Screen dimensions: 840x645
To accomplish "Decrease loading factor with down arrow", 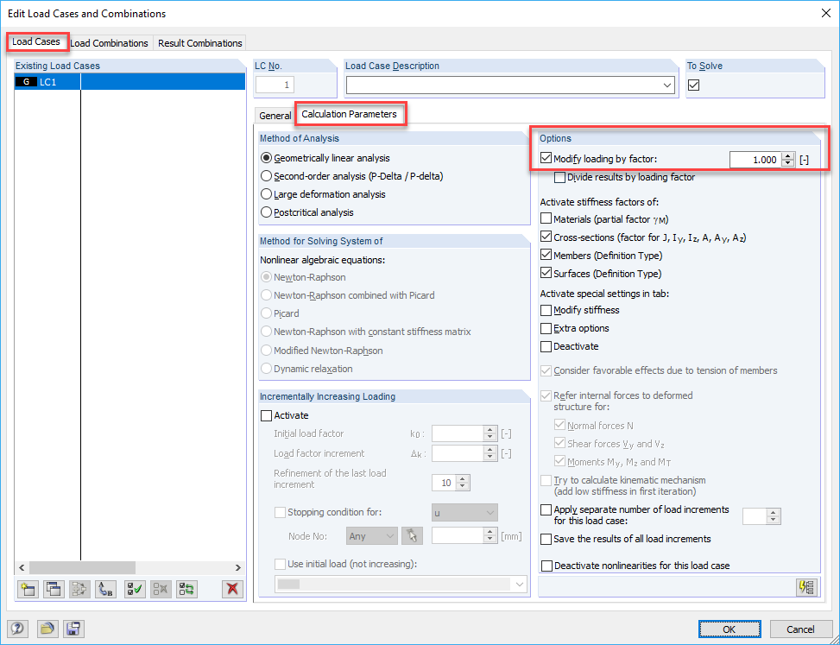I will click(x=788, y=163).
